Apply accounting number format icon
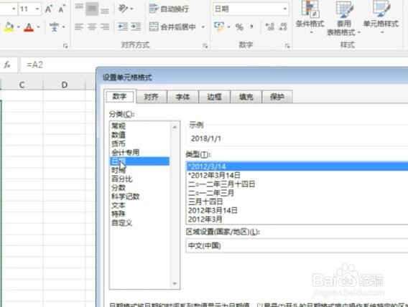The image size is (408, 307). [219, 27]
